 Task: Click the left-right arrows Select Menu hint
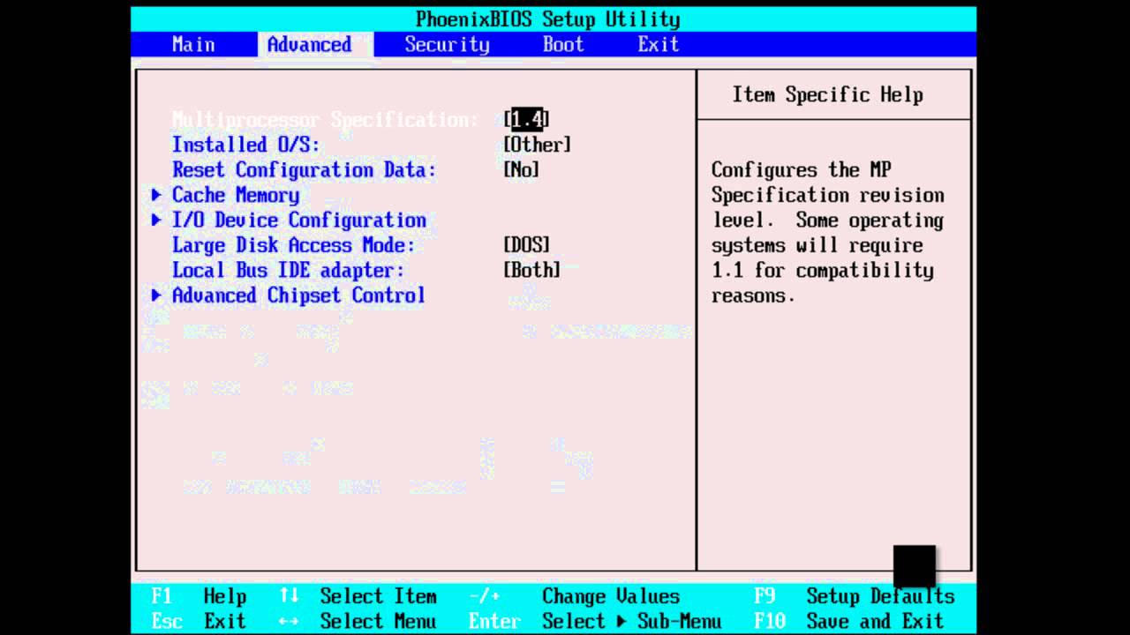tap(358, 621)
